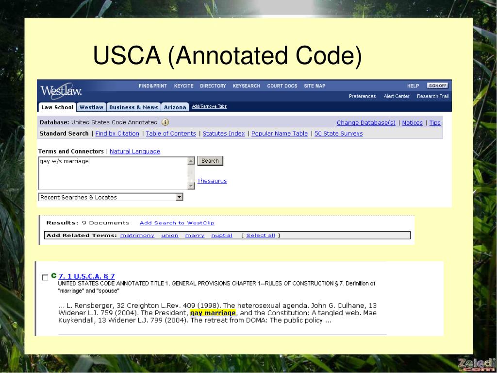Click inside the Terms and Connectors query box
This screenshot has height=373, width=497.
click(x=113, y=173)
